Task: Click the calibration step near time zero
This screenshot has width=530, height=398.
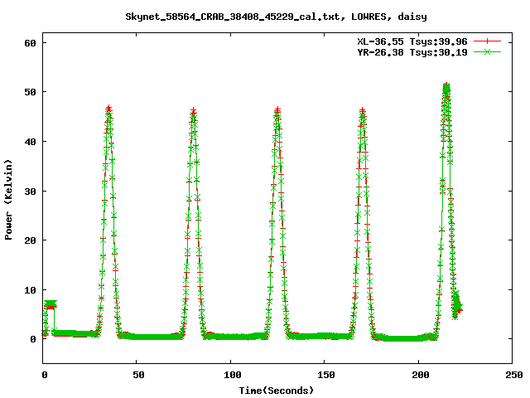Action: 51,304
